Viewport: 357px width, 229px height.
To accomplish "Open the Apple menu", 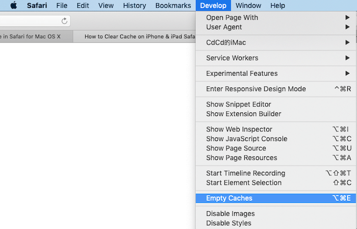I will (14, 5).
